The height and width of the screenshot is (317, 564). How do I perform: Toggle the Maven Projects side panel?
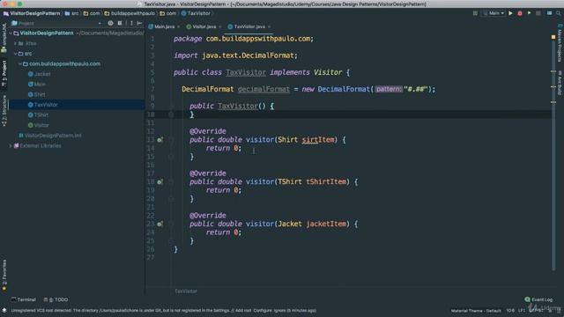click(x=560, y=43)
